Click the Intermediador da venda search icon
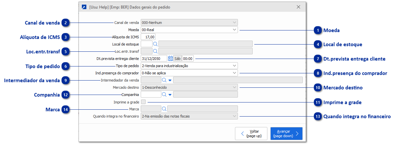Image resolution: width=396 pixels, height=147 pixels. click(x=164, y=80)
